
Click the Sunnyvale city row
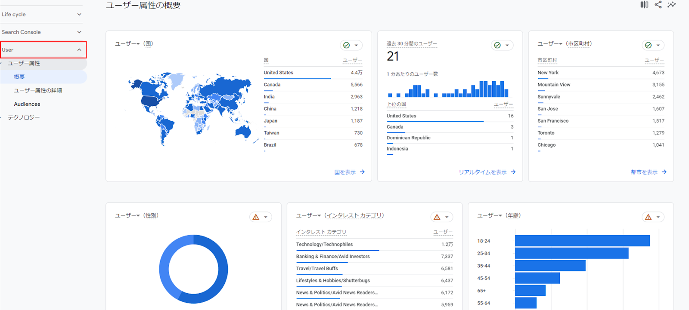tap(601, 97)
